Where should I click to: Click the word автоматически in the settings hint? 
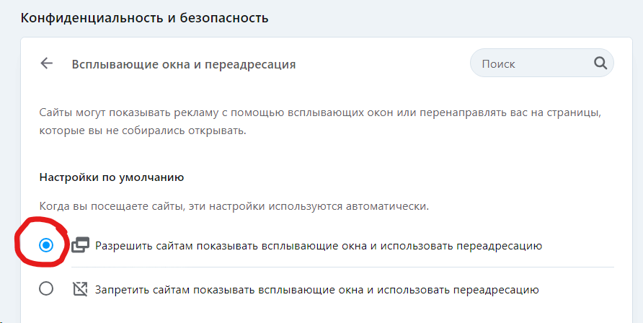pos(386,206)
